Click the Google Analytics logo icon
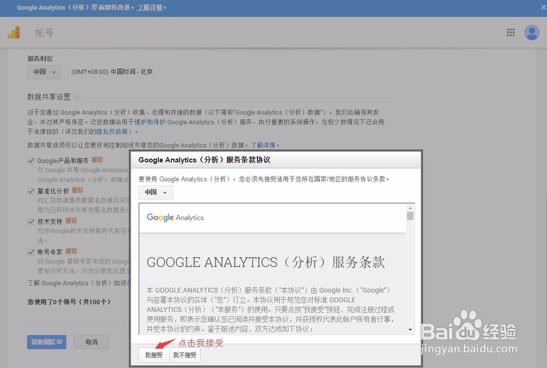Screen dimensions: 547x368 15,32
